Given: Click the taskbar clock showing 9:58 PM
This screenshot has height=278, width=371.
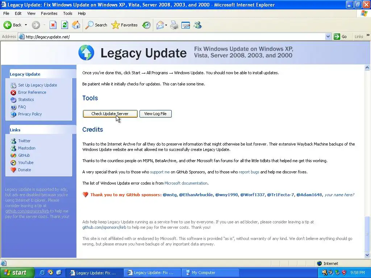Looking at the screenshot, I should (x=358, y=273).
